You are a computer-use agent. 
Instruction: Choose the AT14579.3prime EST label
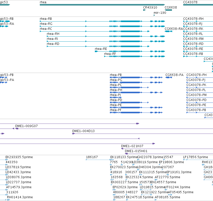pyautogui.click(x=19, y=187)
